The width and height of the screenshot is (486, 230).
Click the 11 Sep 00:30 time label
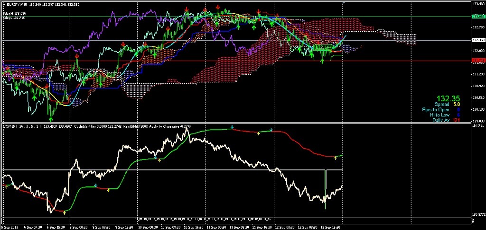click(216, 227)
